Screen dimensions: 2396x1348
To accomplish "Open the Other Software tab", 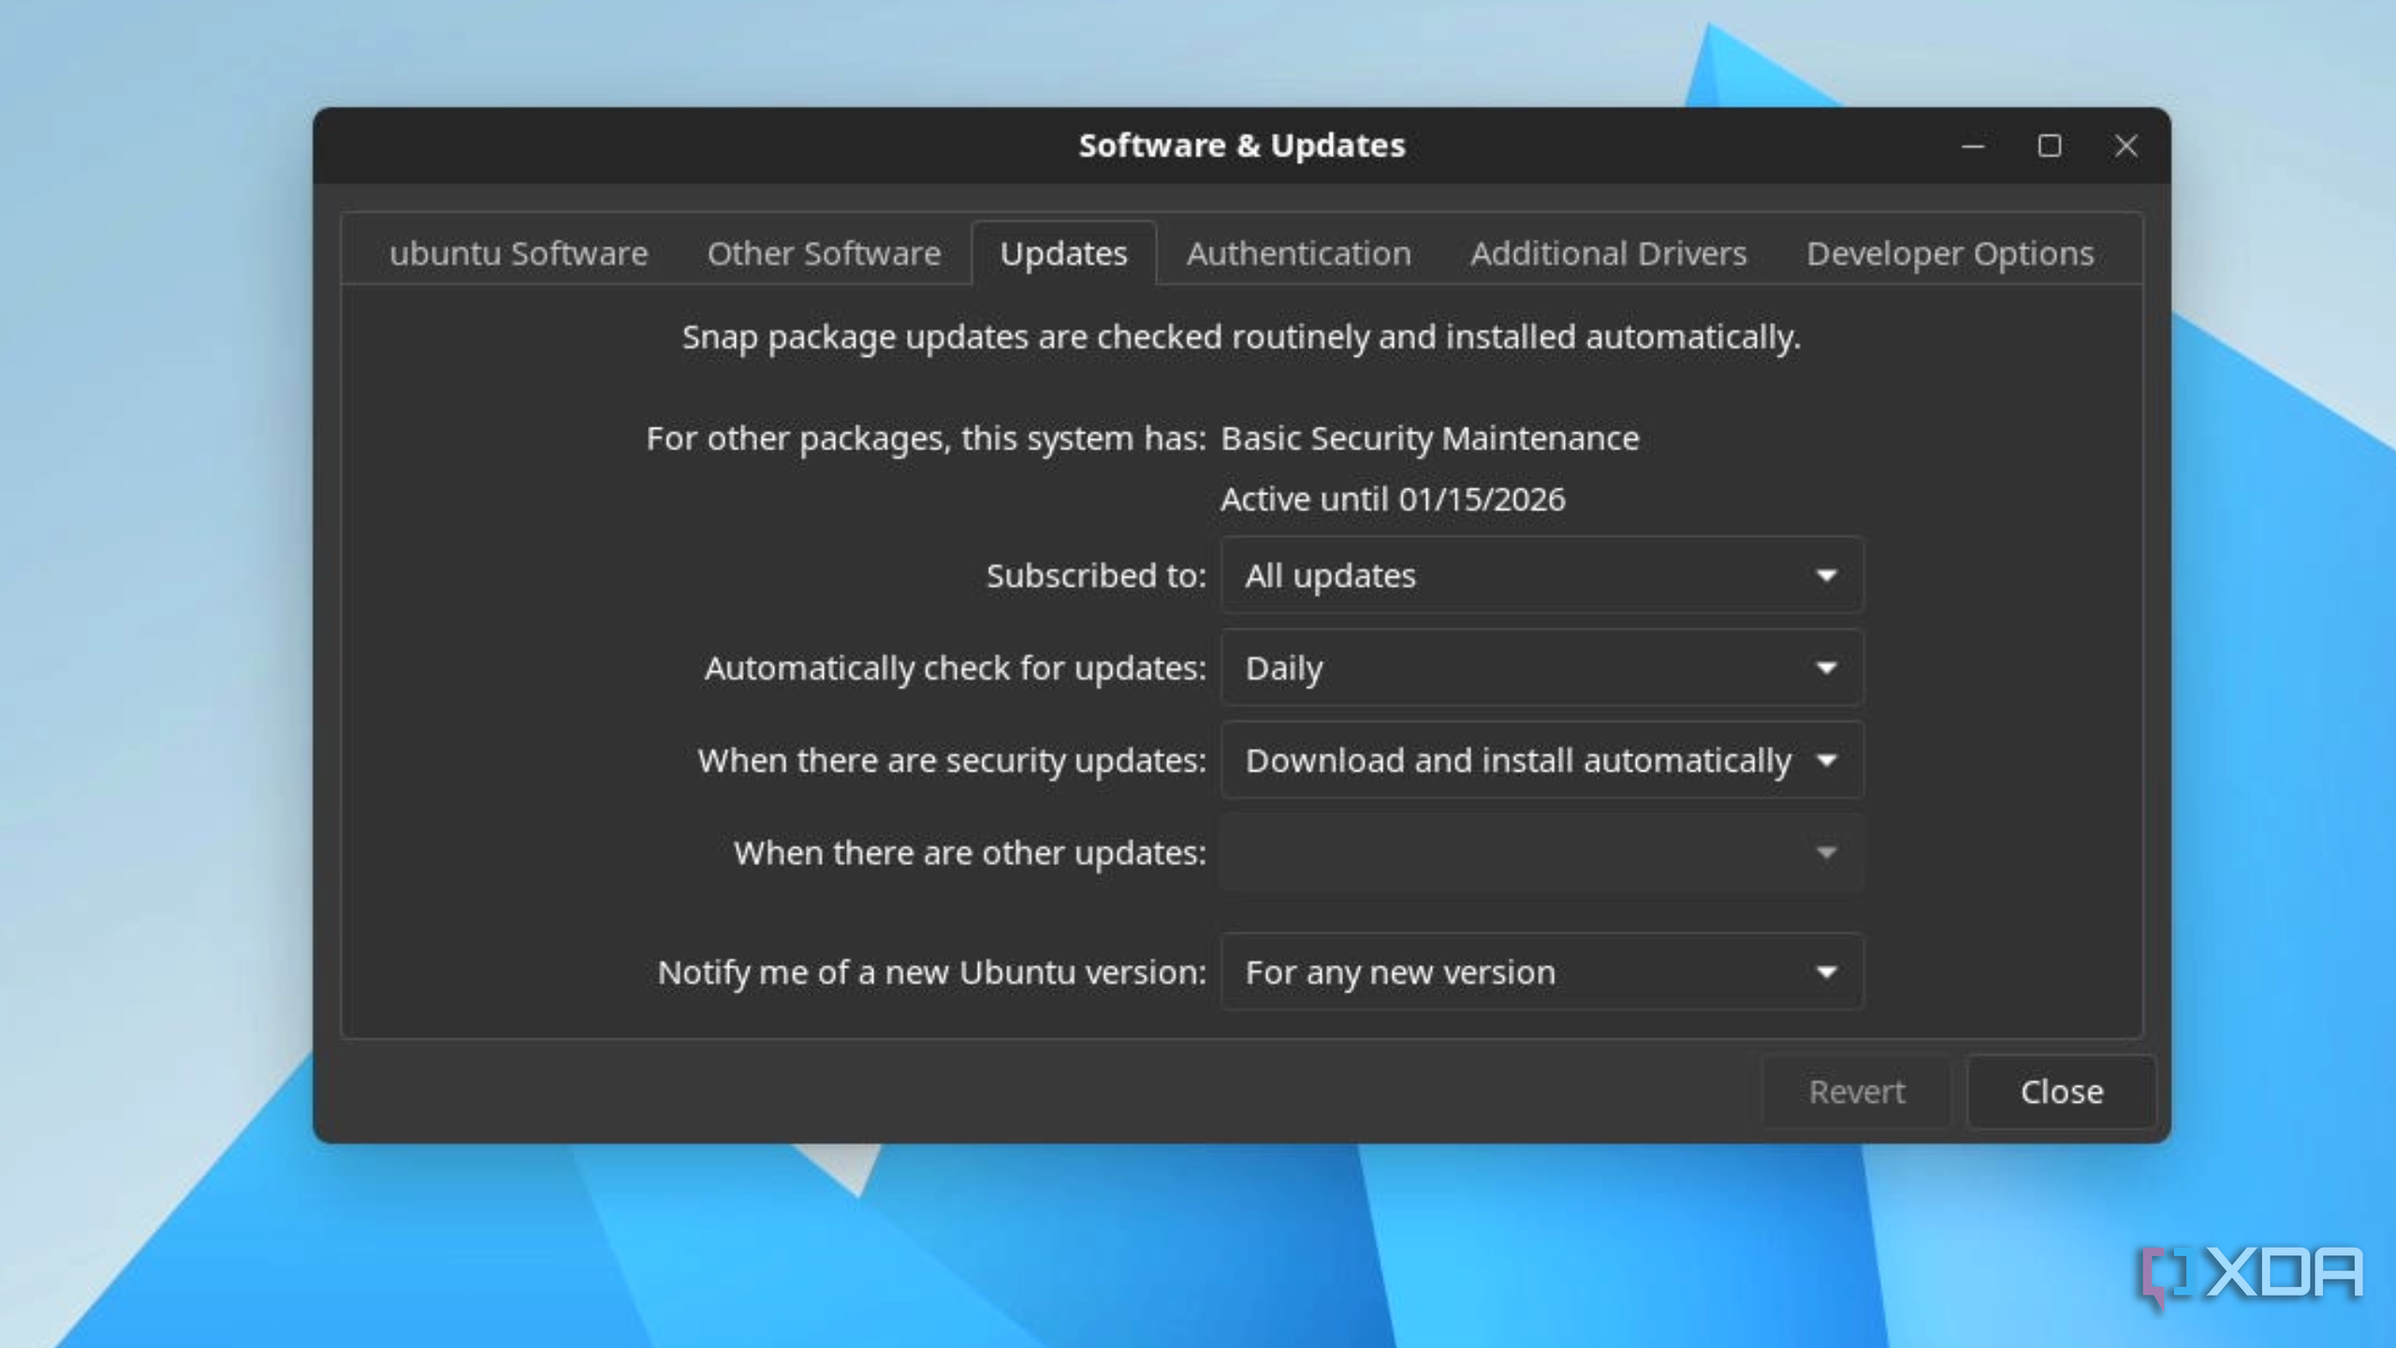I will [x=824, y=254].
